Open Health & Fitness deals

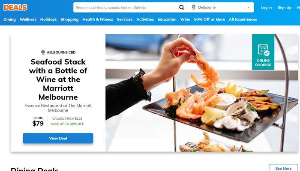98,20
